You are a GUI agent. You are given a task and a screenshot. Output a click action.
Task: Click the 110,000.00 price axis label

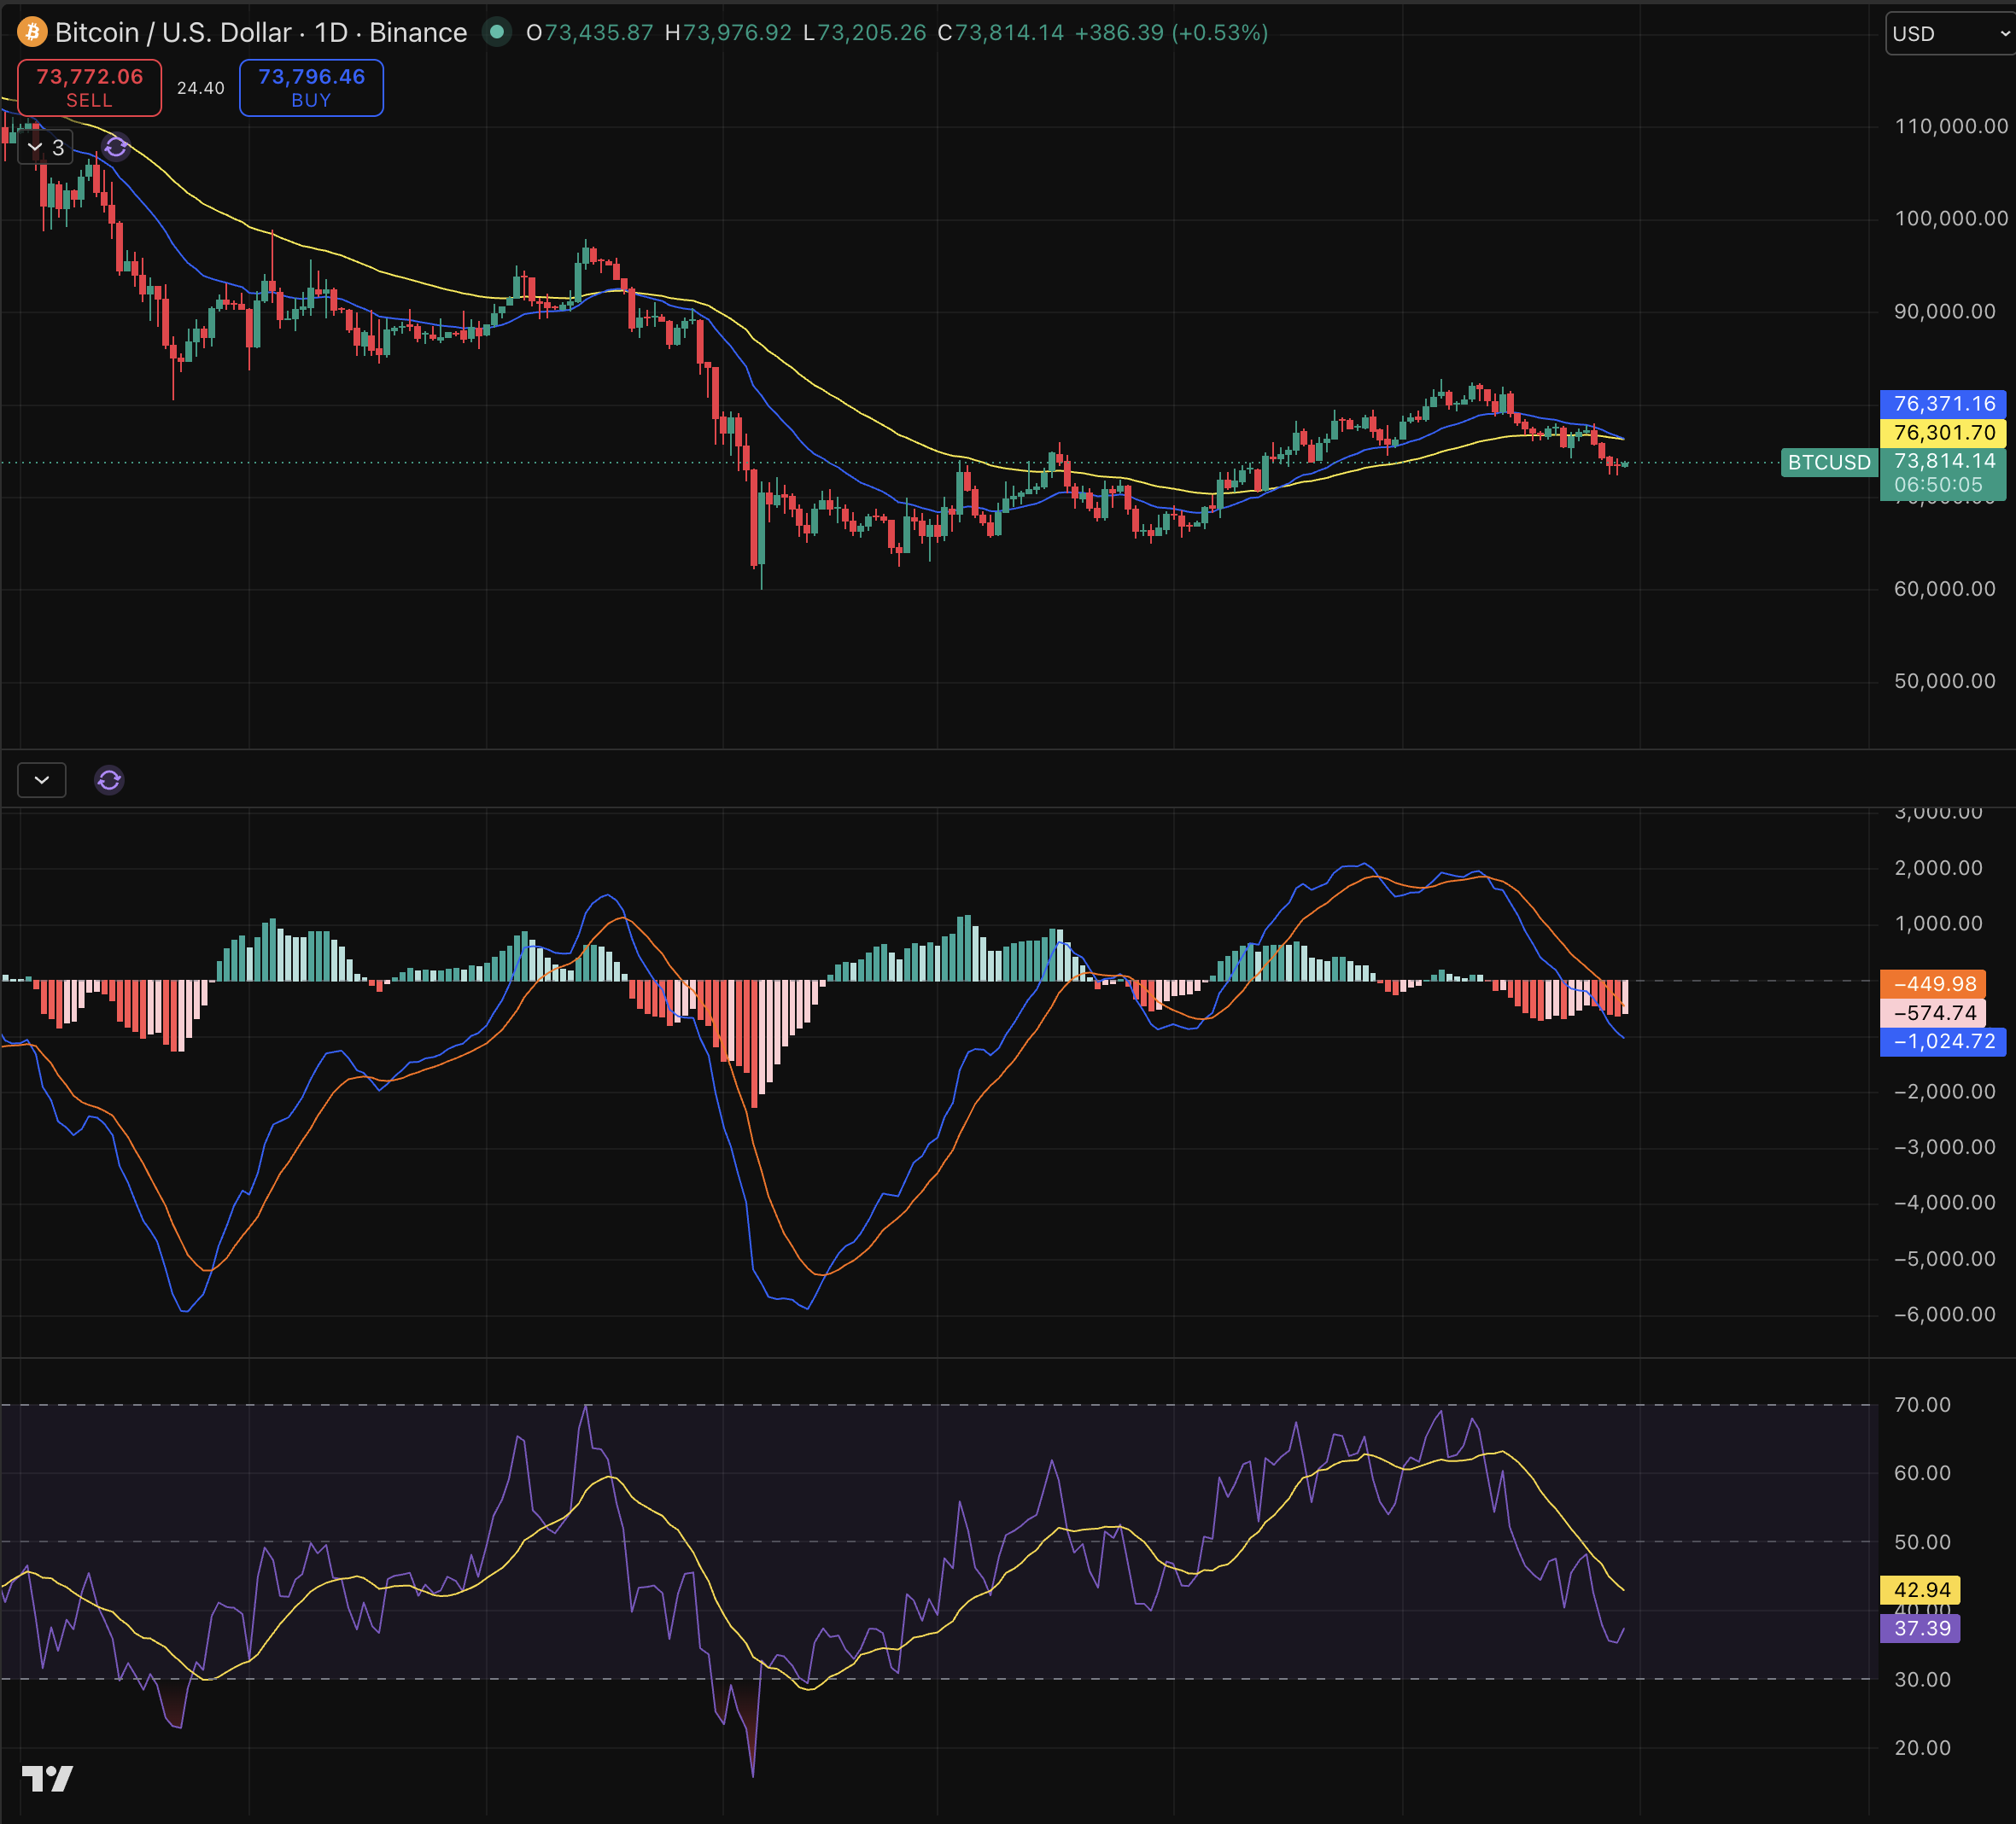(x=1951, y=126)
